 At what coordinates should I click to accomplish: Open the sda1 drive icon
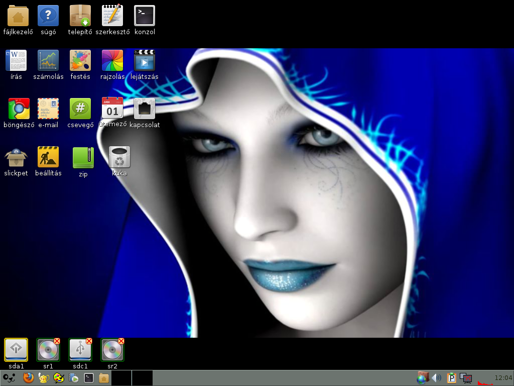(16, 350)
